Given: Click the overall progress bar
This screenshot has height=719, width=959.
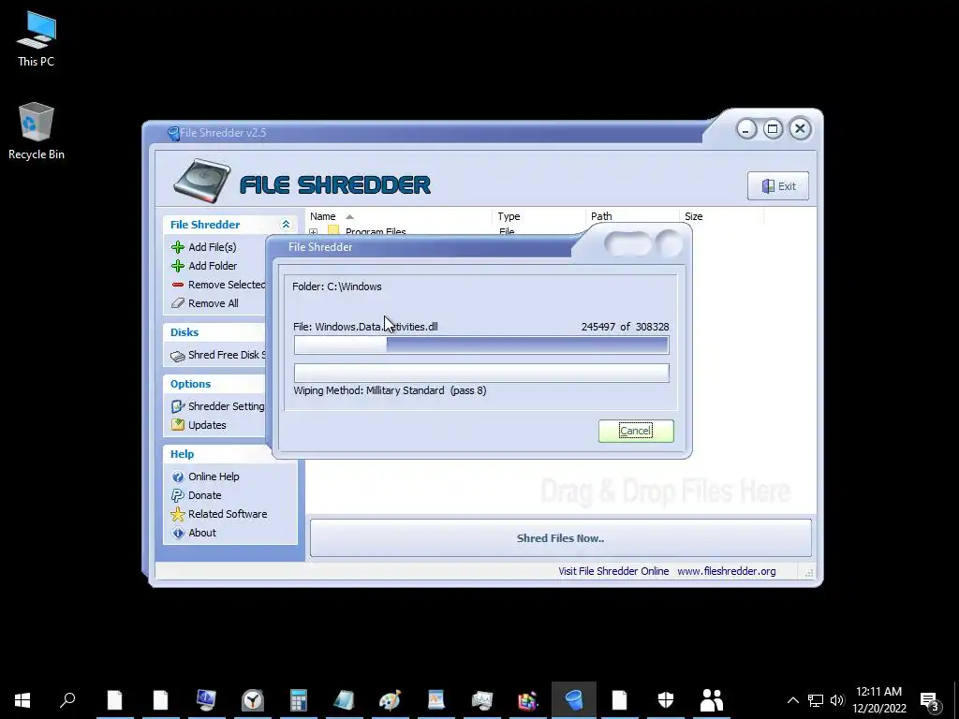Looking at the screenshot, I should click(x=481, y=373).
